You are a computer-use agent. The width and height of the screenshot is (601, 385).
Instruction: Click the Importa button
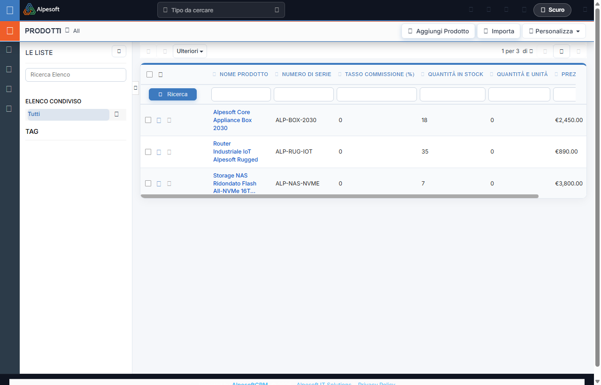499,31
